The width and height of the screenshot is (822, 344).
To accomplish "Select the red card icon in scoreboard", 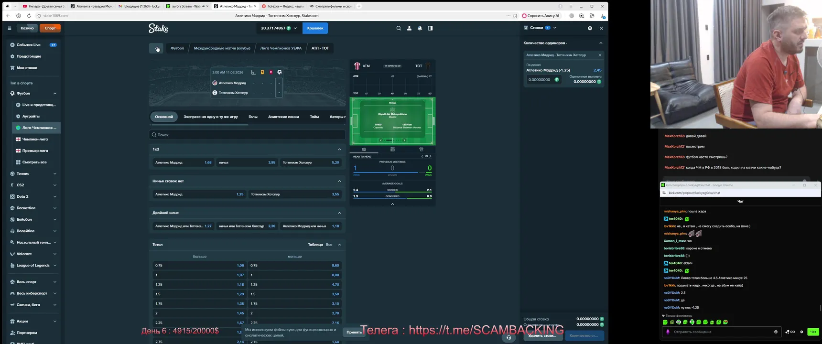I will pyautogui.click(x=271, y=72).
